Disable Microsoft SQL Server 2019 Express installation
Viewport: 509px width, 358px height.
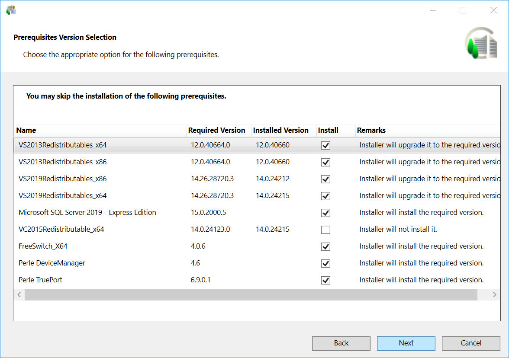click(x=325, y=213)
